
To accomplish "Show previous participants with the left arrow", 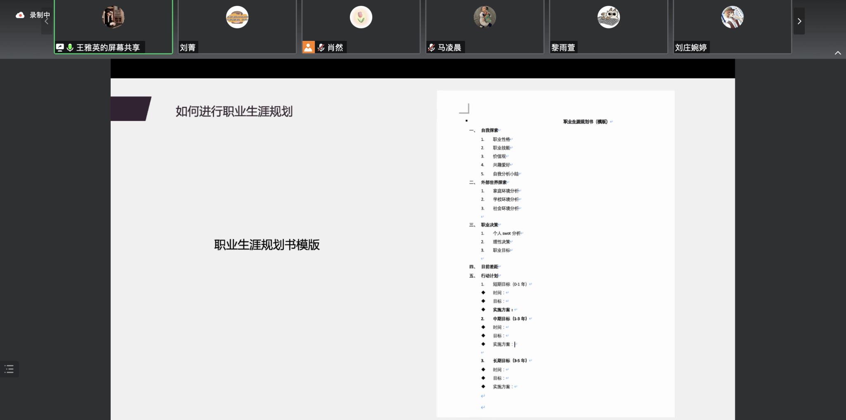I will (x=47, y=21).
